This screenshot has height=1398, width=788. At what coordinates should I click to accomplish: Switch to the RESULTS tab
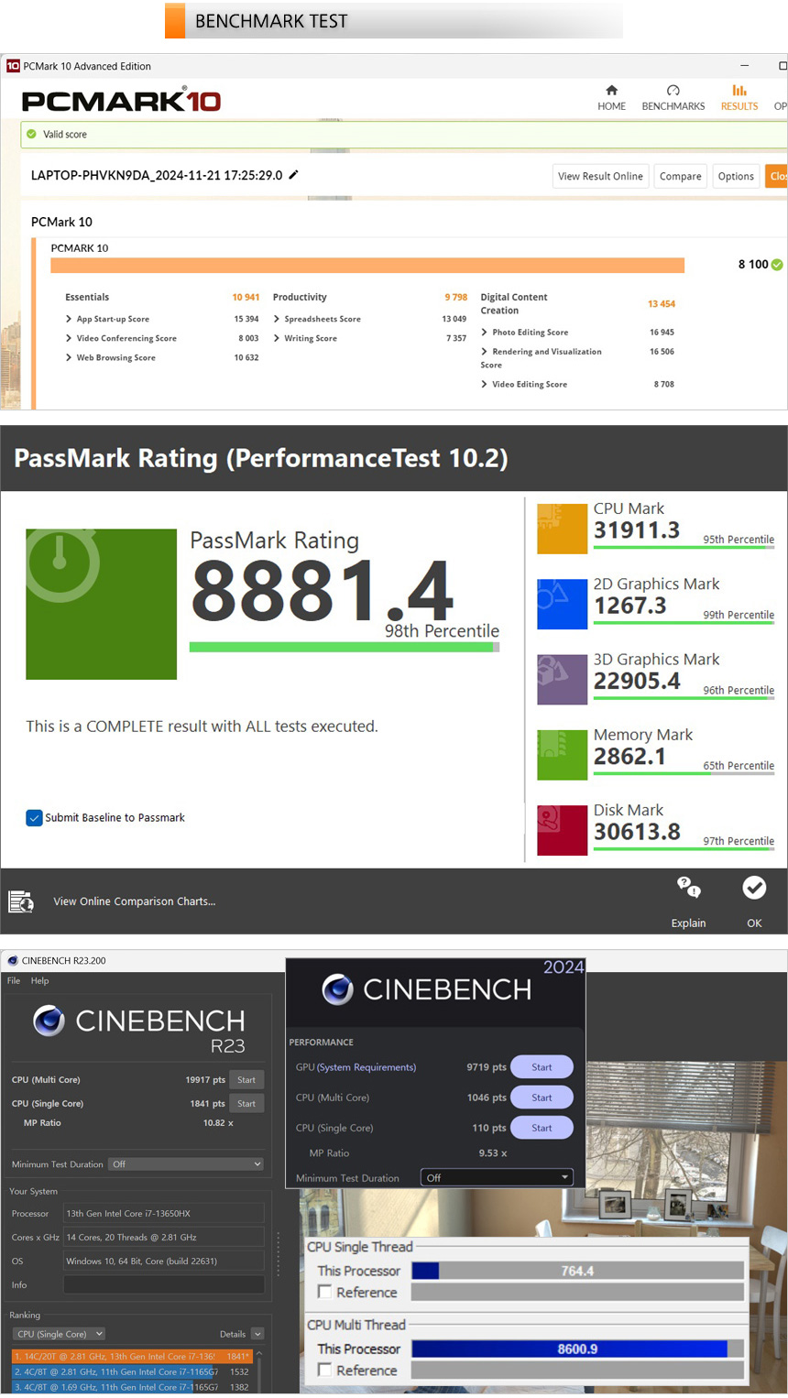739,97
